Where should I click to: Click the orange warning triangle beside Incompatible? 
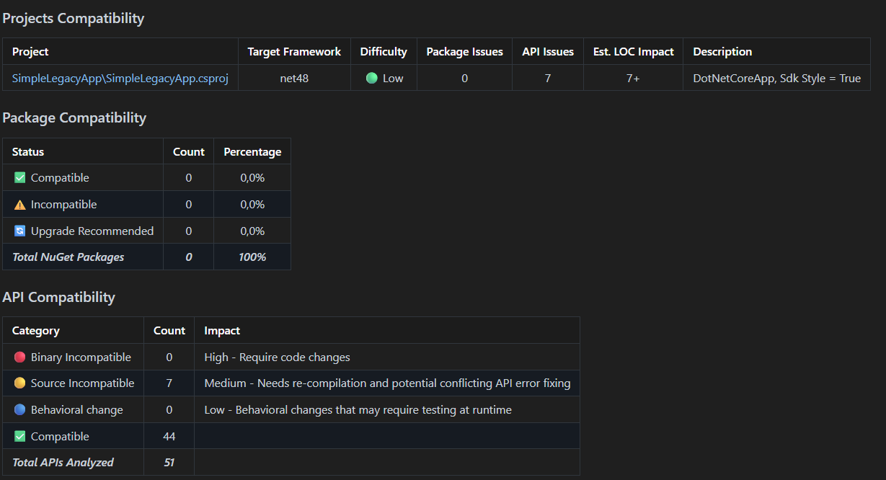pyautogui.click(x=20, y=205)
